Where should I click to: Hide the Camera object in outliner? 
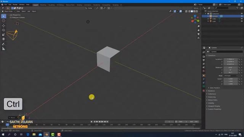tap(242, 16)
